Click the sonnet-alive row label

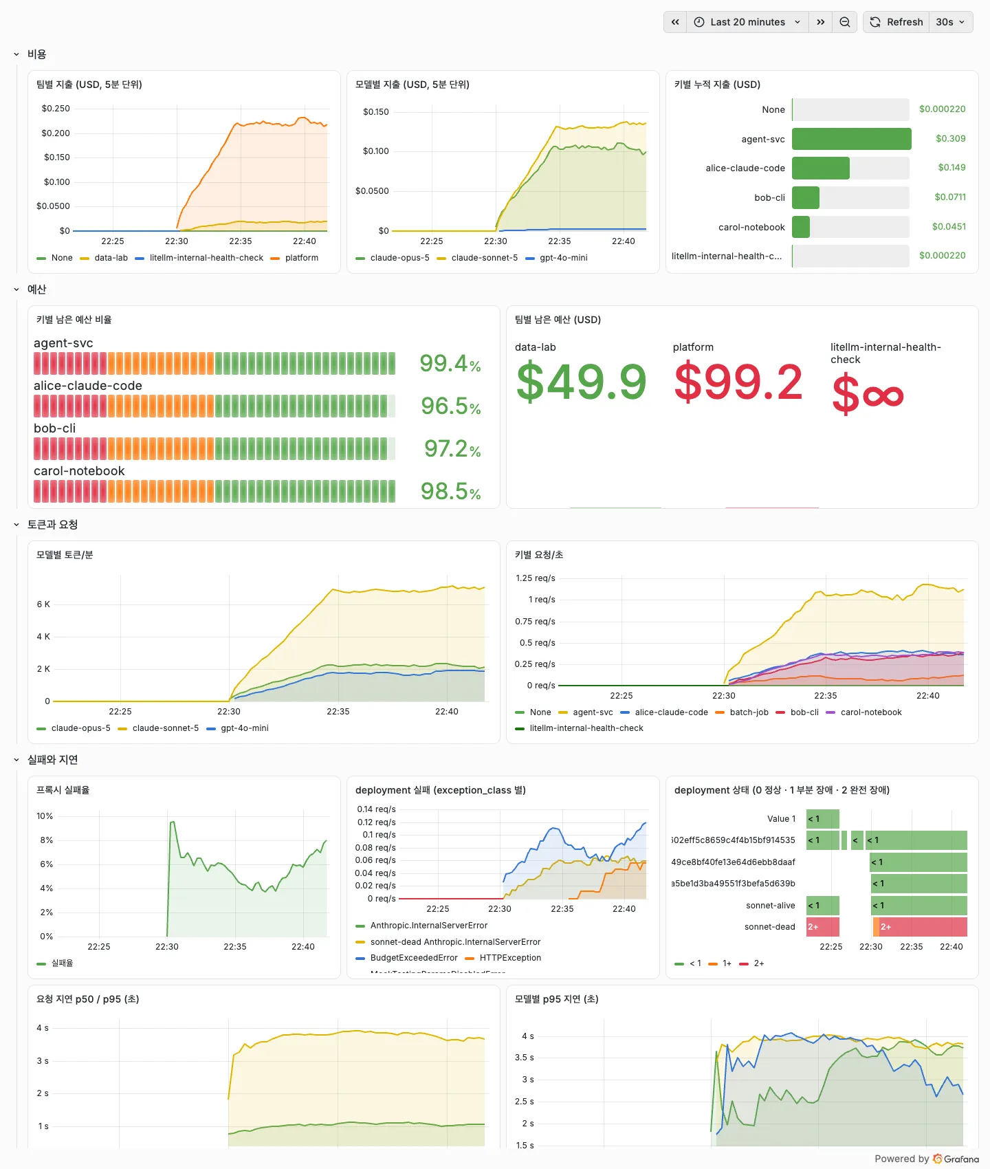coord(770,906)
